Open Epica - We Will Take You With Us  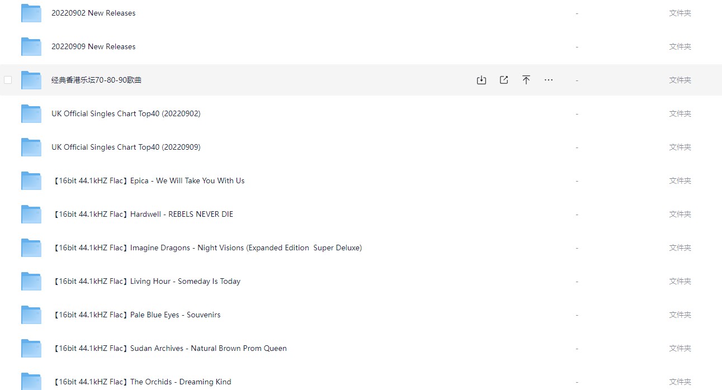click(148, 180)
